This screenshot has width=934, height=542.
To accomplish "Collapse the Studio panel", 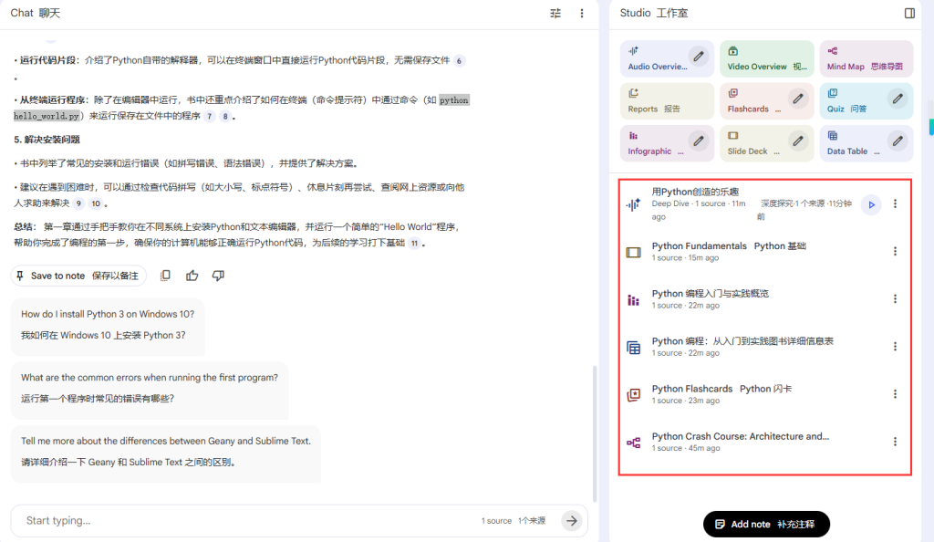I will (x=909, y=14).
